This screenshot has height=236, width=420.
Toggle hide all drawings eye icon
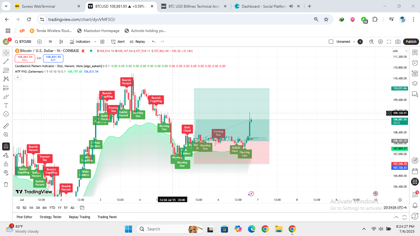point(6,173)
